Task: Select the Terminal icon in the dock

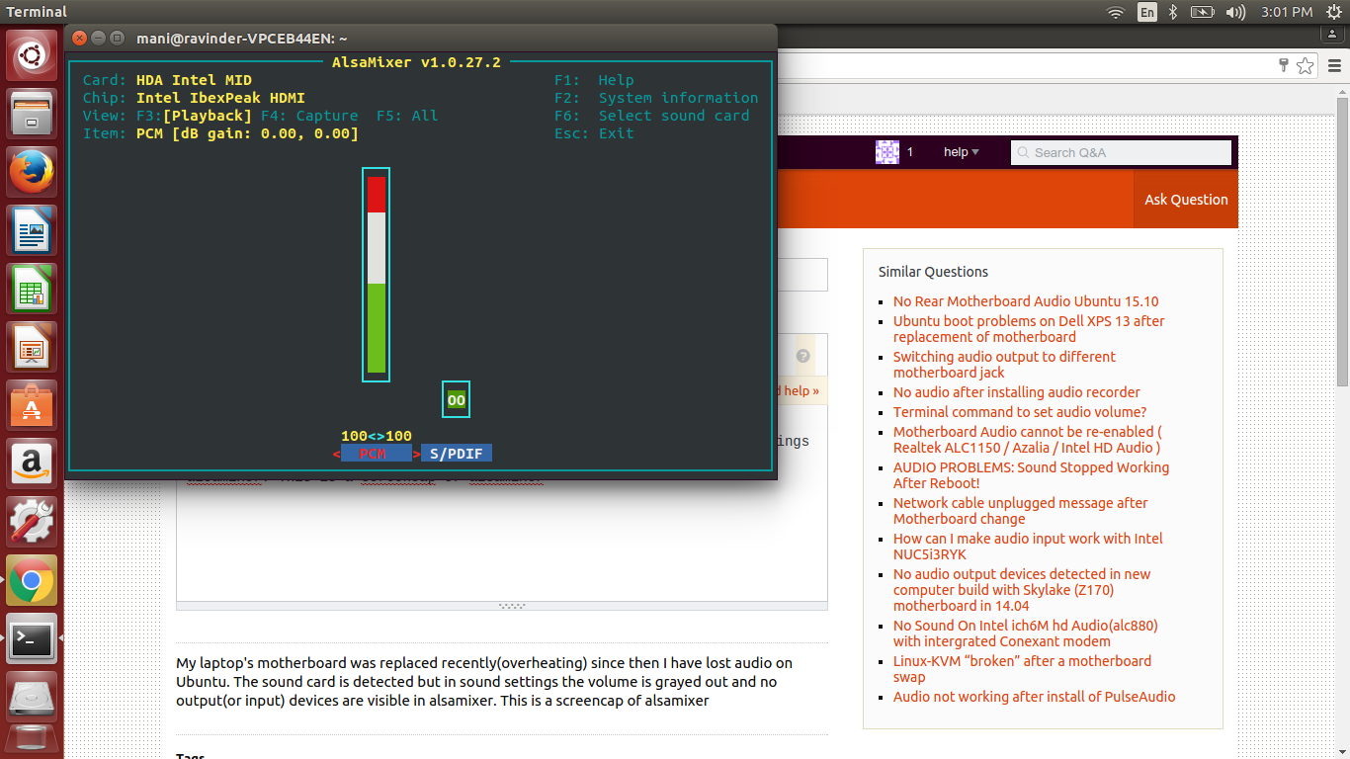Action: pyautogui.click(x=32, y=638)
